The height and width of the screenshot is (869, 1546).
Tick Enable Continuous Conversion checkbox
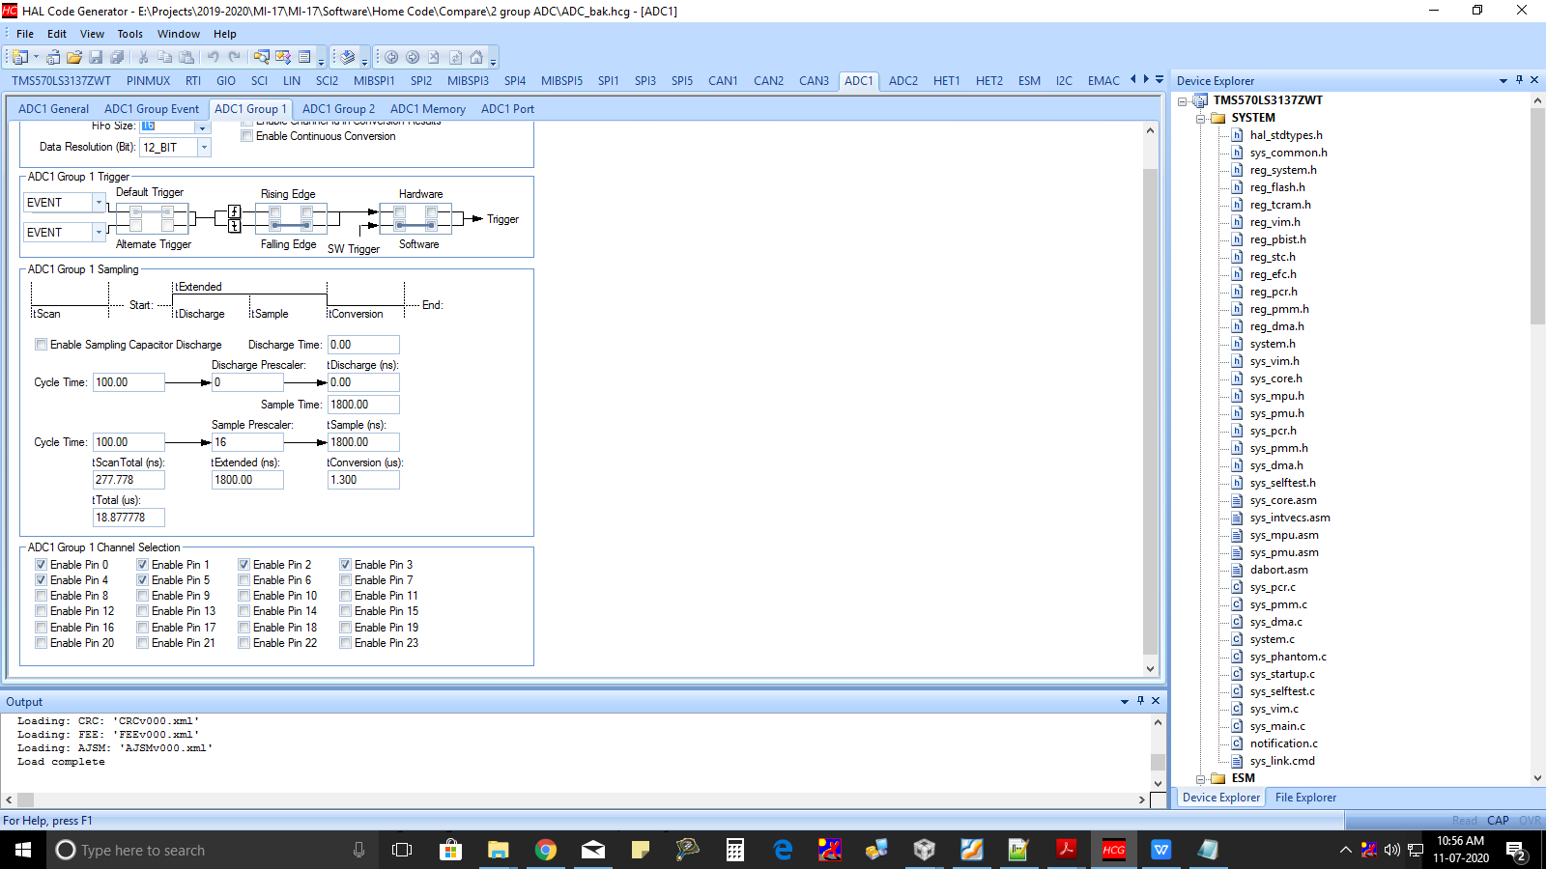[246, 136]
